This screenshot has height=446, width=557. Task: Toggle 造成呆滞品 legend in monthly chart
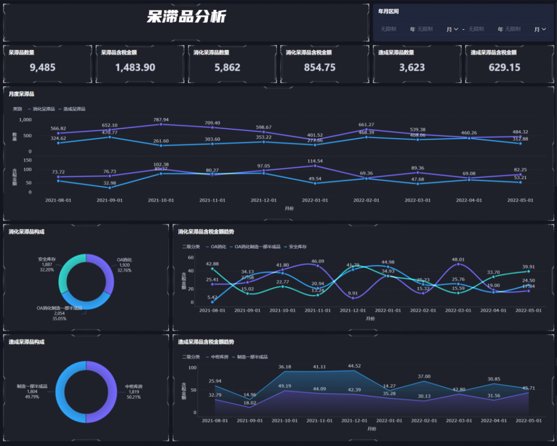pyautogui.click(x=74, y=109)
